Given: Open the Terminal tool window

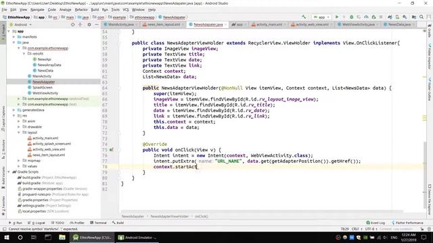Looking at the screenshot, I should tap(98, 223).
